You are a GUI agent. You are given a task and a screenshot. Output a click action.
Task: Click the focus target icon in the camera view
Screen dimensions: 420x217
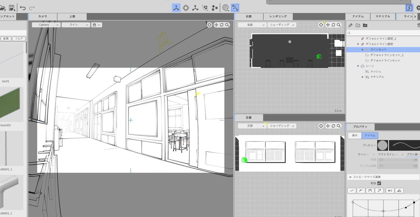coord(209,25)
